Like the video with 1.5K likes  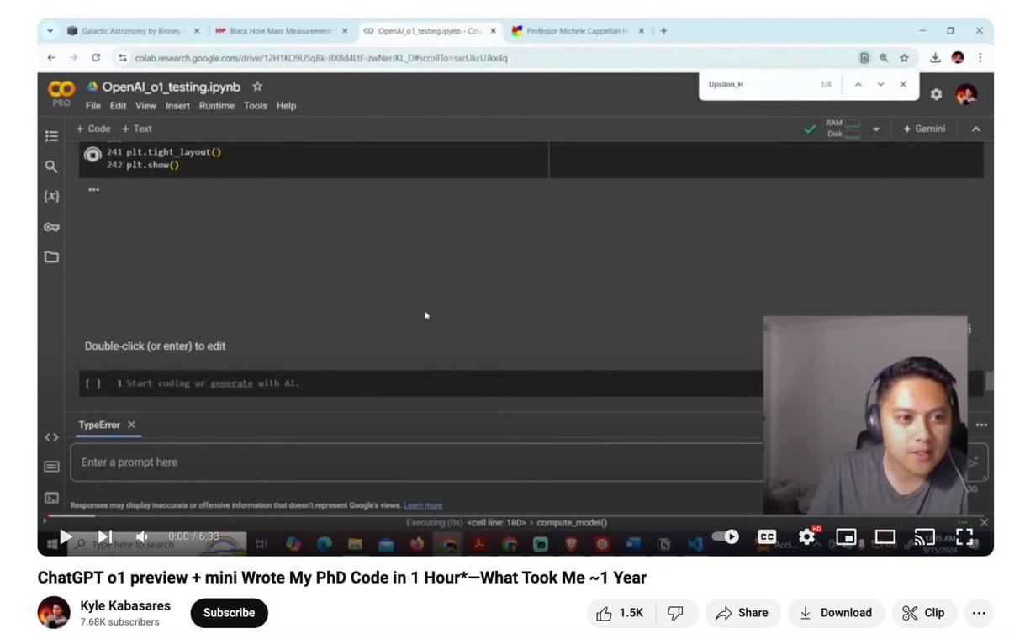click(x=620, y=613)
